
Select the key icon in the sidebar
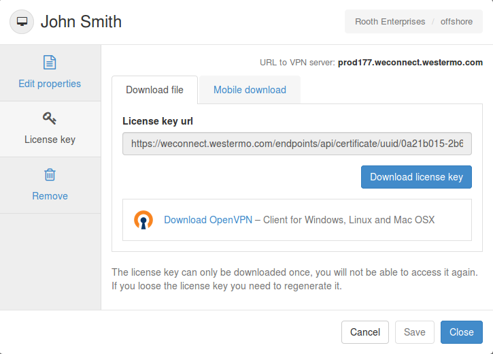click(50, 118)
